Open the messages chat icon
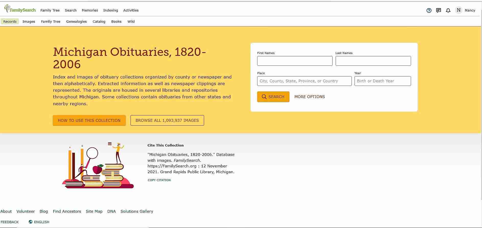This screenshot has width=482, height=228. point(438,10)
